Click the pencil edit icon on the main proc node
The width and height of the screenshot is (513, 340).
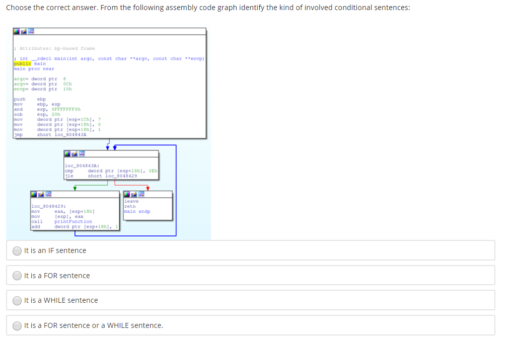click(24, 31)
